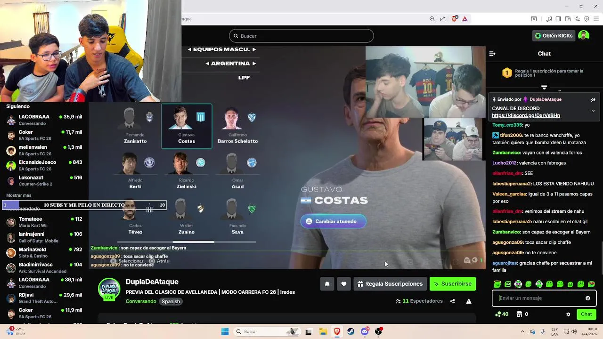The height and width of the screenshot is (339, 603).
Task: Click Regala Suscripciones button
Action: point(390,284)
